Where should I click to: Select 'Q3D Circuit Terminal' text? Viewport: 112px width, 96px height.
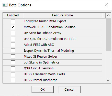(39, 68)
